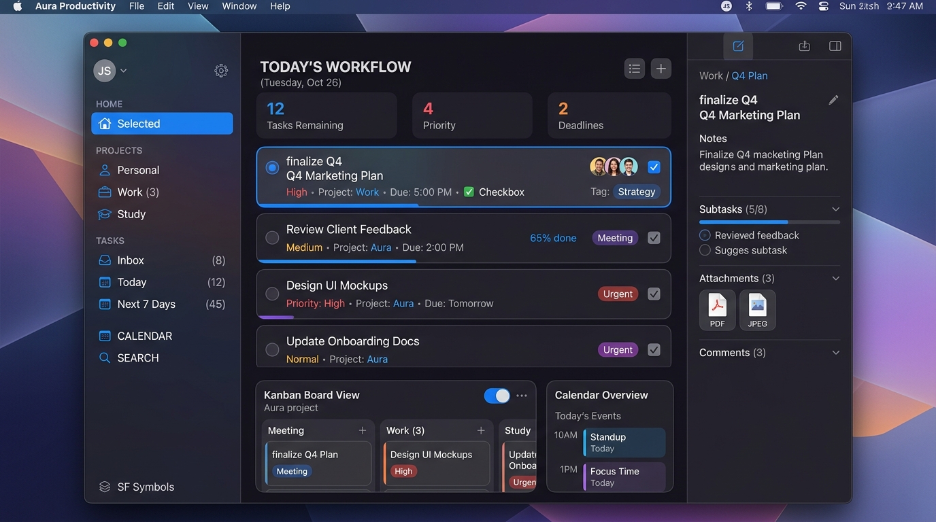Viewport: 936px width, 522px height.
Task: Add a new task with the plus button
Action: (x=661, y=69)
